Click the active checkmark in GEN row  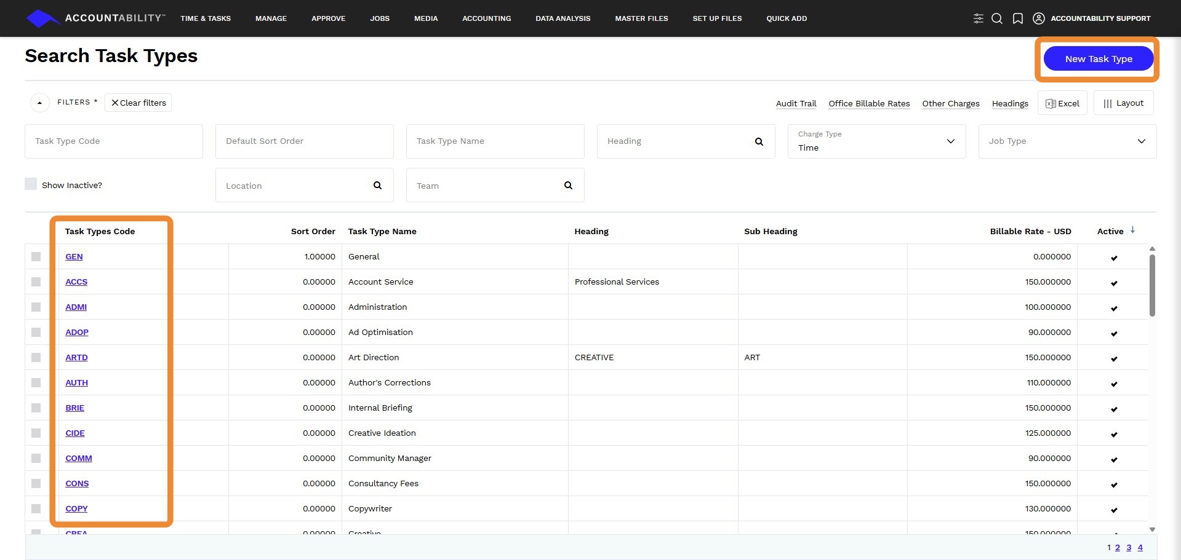pos(1114,258)
